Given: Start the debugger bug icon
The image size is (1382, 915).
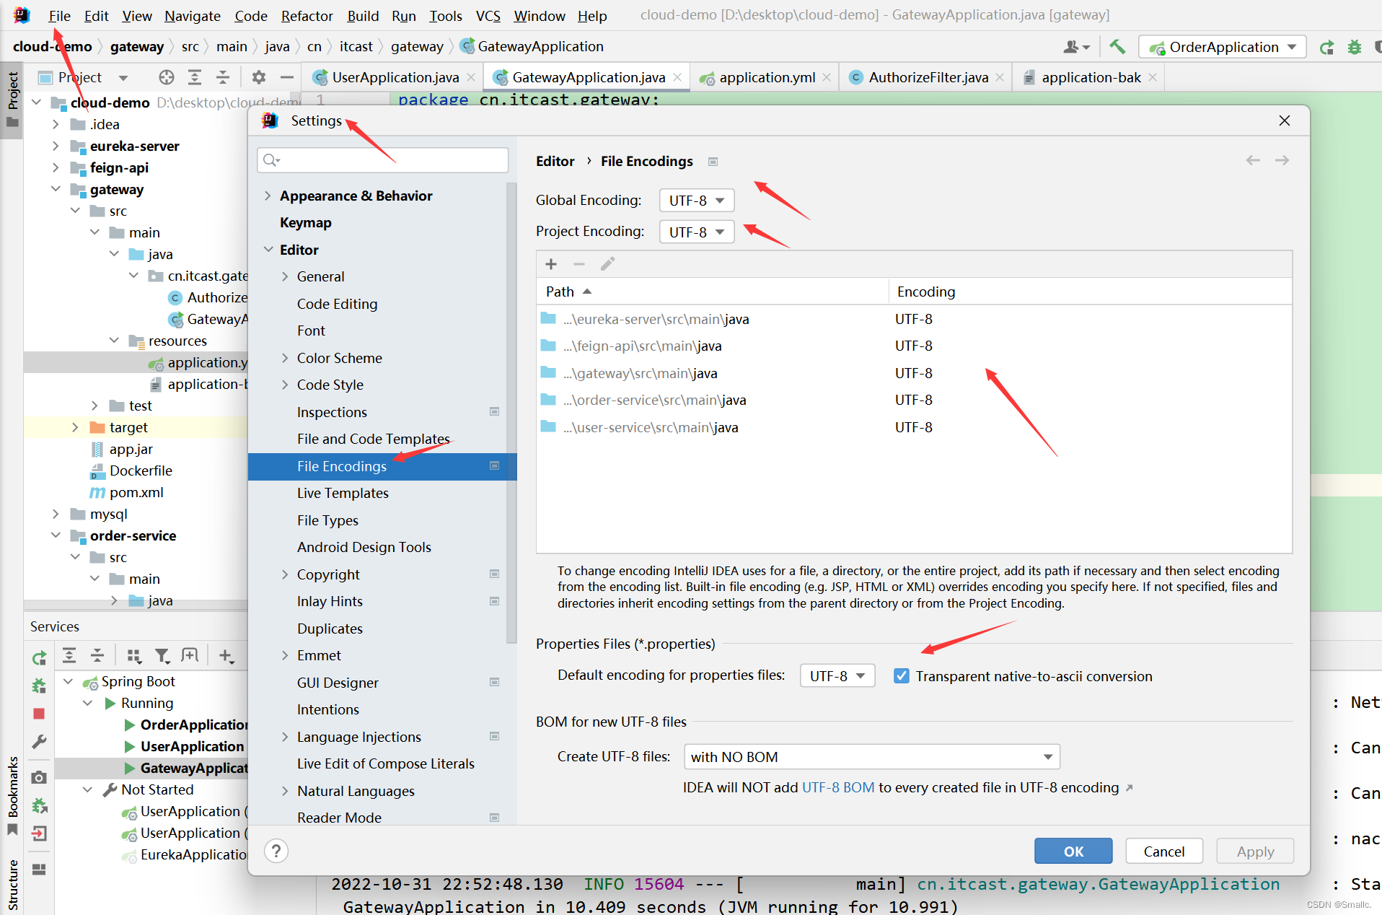Looking at the screenshot, I should tap(1355, 46).
